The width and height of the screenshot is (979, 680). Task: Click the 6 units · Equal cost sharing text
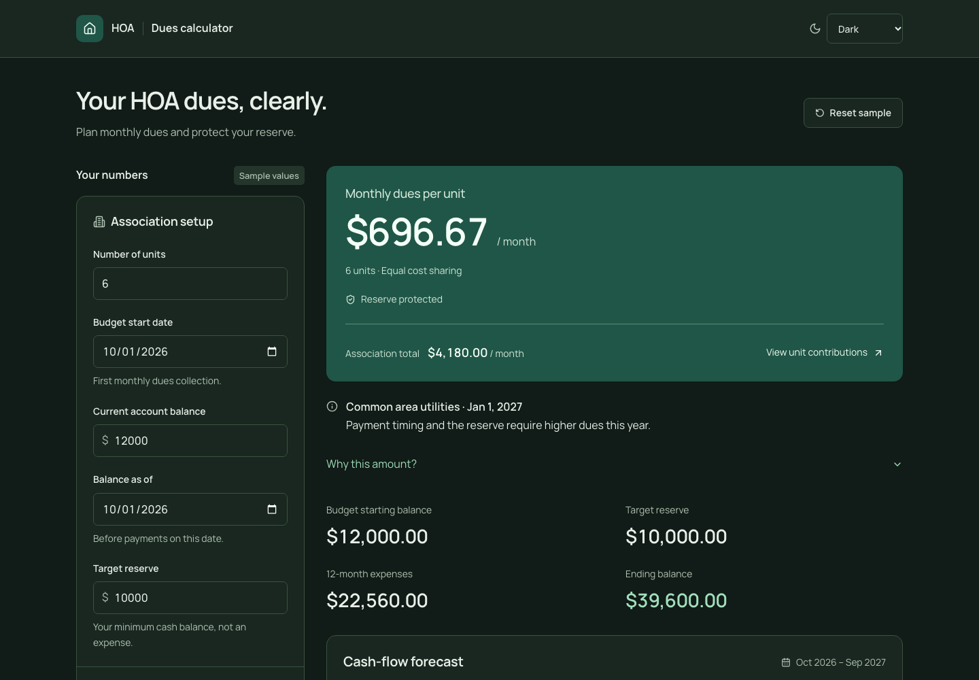click(404, 271)
